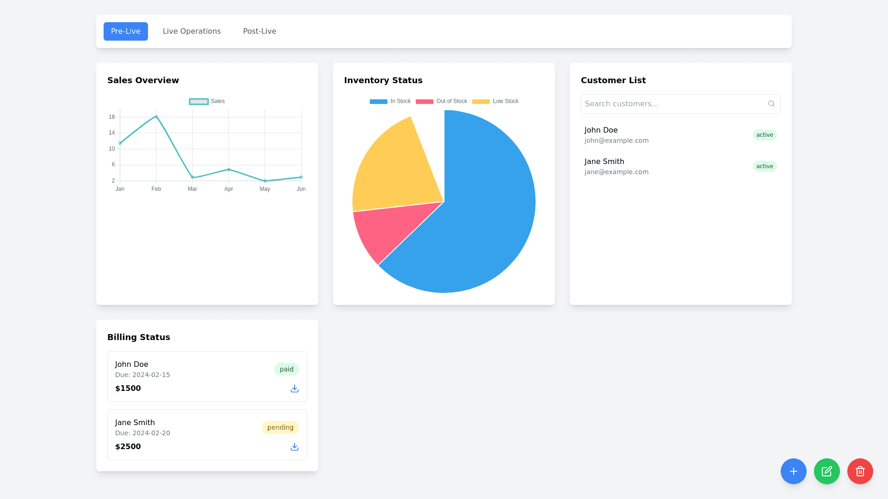Click the search magnifier in Customer List
The height and width of the screenshot is (499, 888).
click(771, 103)
